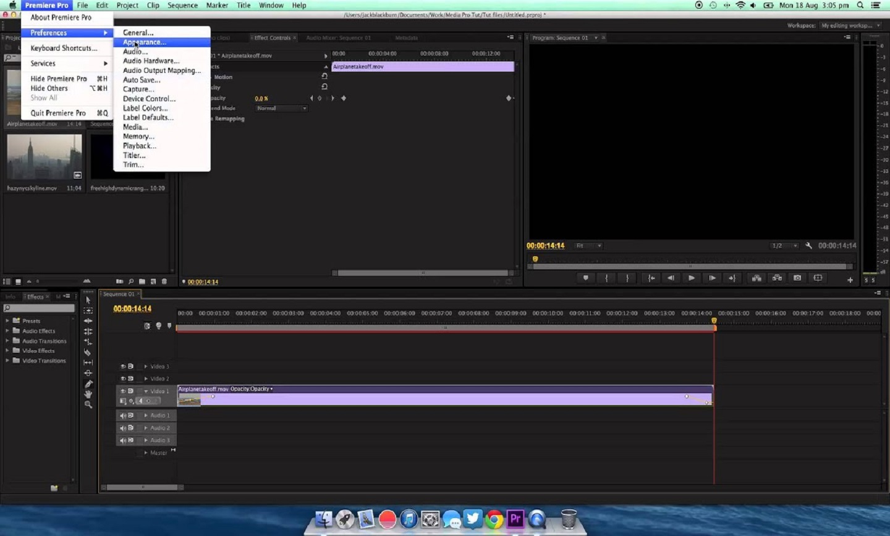Open the 1/2 playback resolution dropdown

pyautogui.click(x=784, y=246)
